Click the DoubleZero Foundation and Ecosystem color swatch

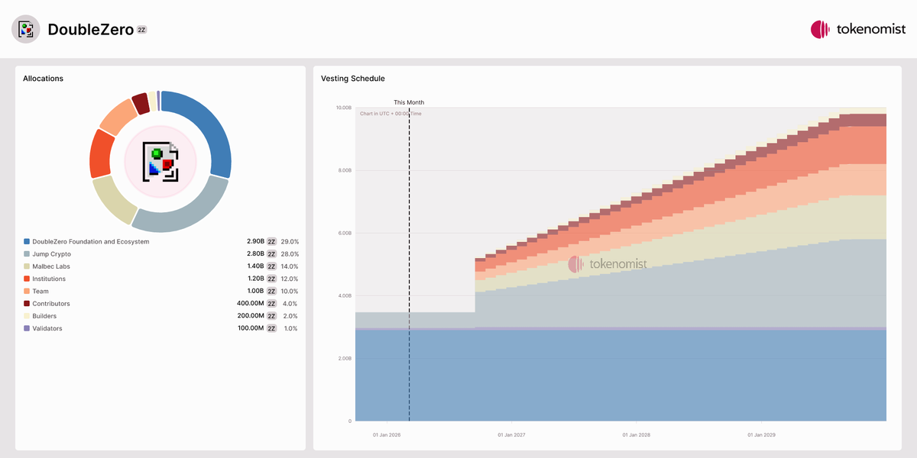tap(27, 242)
